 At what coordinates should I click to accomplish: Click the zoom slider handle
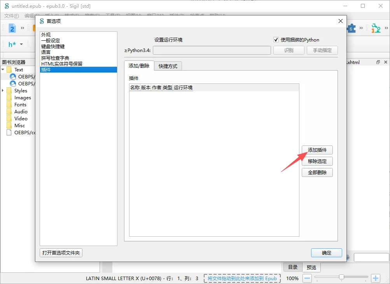click(341, 277)
